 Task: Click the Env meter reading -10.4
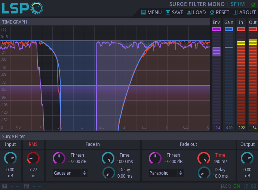216,128
